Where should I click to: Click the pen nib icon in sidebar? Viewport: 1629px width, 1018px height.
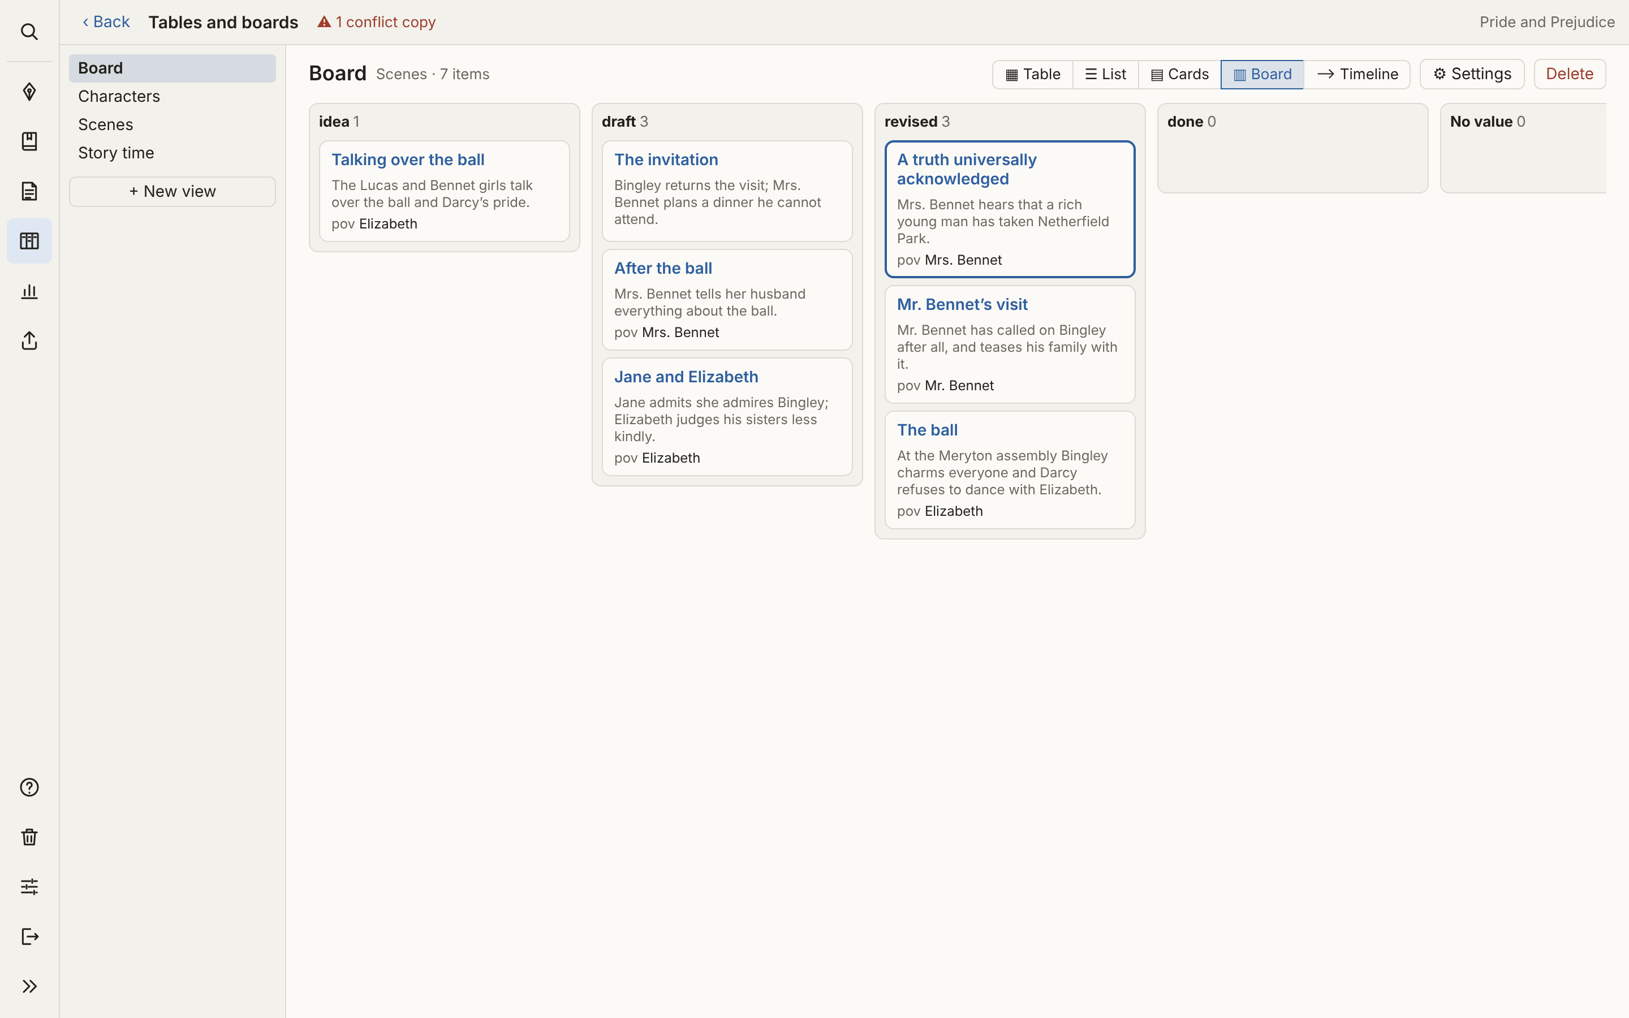click(x=29, y=92)
